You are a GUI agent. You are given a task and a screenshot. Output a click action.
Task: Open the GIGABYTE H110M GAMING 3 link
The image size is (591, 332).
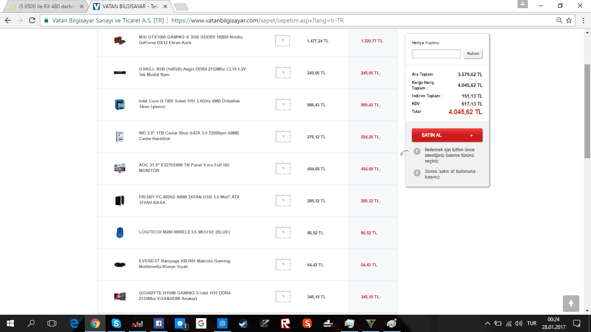point(185,296)
